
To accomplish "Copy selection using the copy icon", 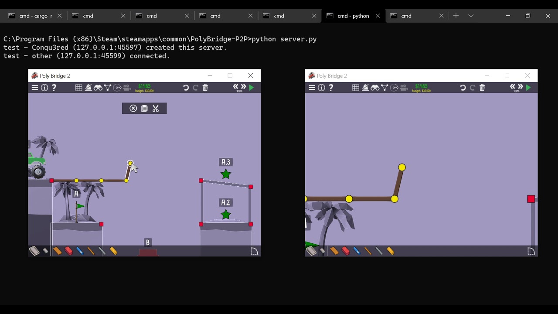I will point(144,108).
